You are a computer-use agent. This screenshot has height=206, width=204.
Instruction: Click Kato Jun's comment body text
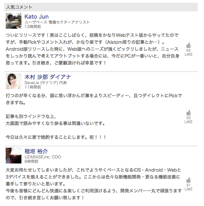pos(92,49)
